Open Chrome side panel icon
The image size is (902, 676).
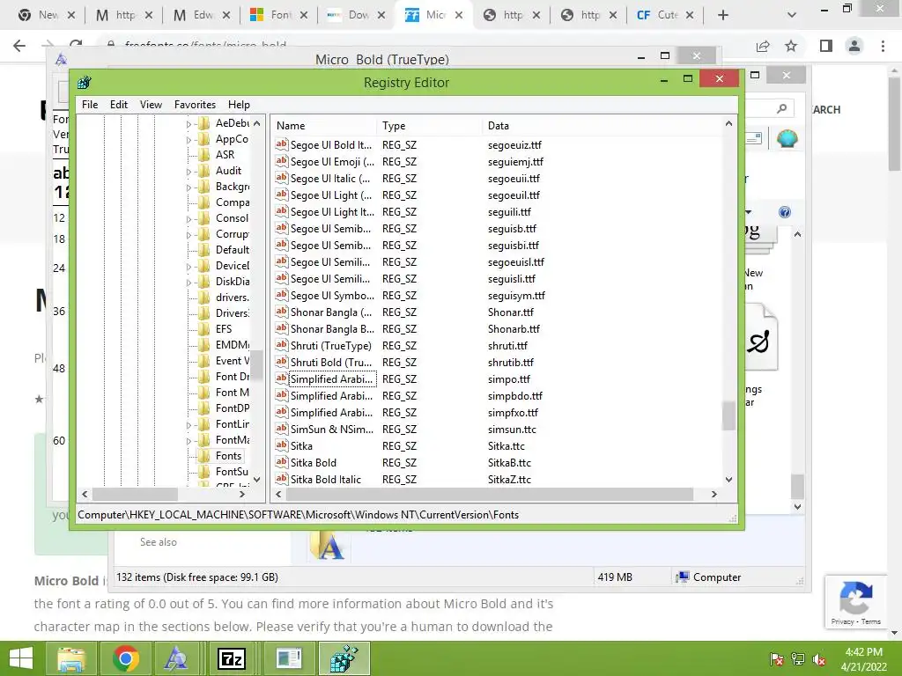click(x=826, y=46)
